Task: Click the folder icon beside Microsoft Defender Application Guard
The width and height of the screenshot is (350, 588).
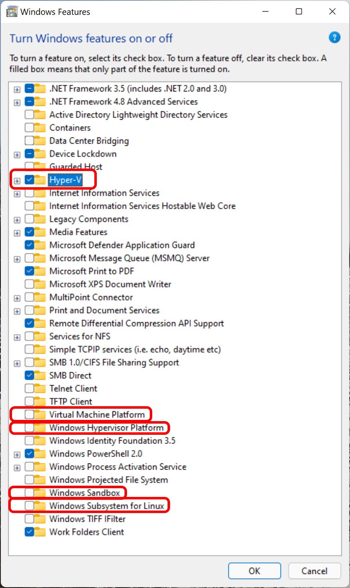Action: 40,245
